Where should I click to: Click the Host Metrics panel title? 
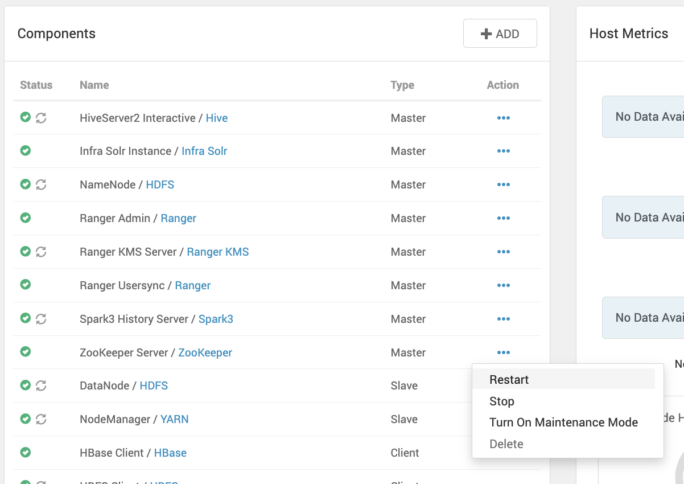pyautogui.click(x=629, y=34)
